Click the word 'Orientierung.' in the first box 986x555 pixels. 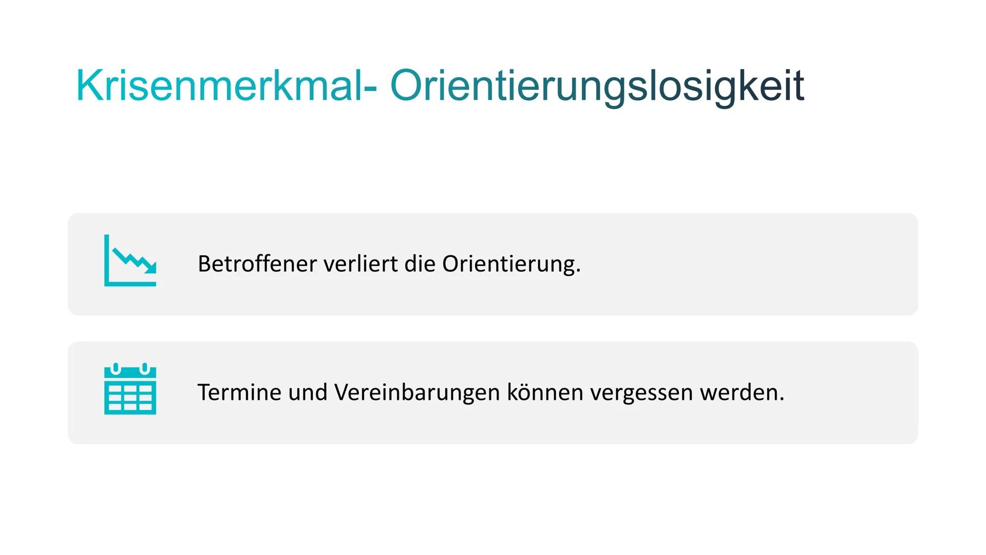tap(511, 264)
